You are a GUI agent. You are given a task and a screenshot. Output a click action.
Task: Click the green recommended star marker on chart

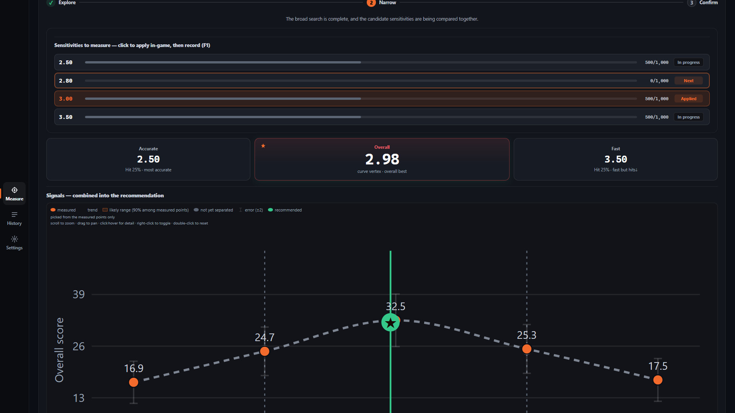(x=390, y=323)
